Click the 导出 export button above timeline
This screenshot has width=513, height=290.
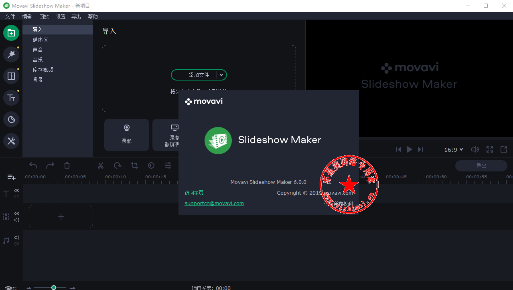click(481, 166)
